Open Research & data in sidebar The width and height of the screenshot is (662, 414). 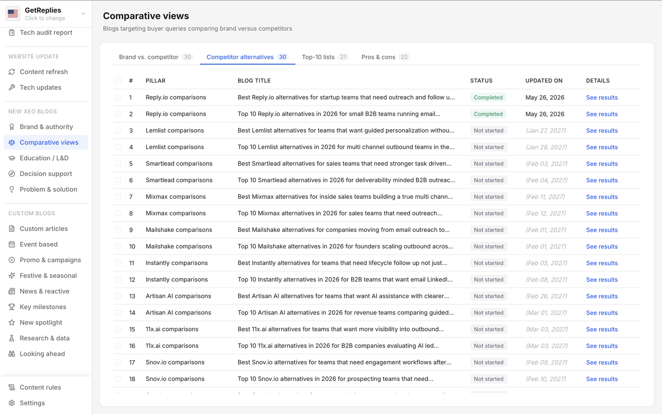[46, 338]
